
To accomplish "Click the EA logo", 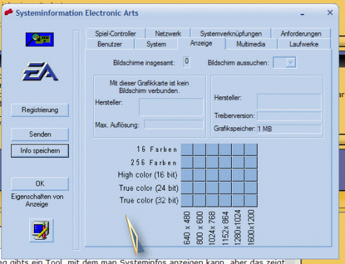I will pyautogui.click(x=40, y=71).
